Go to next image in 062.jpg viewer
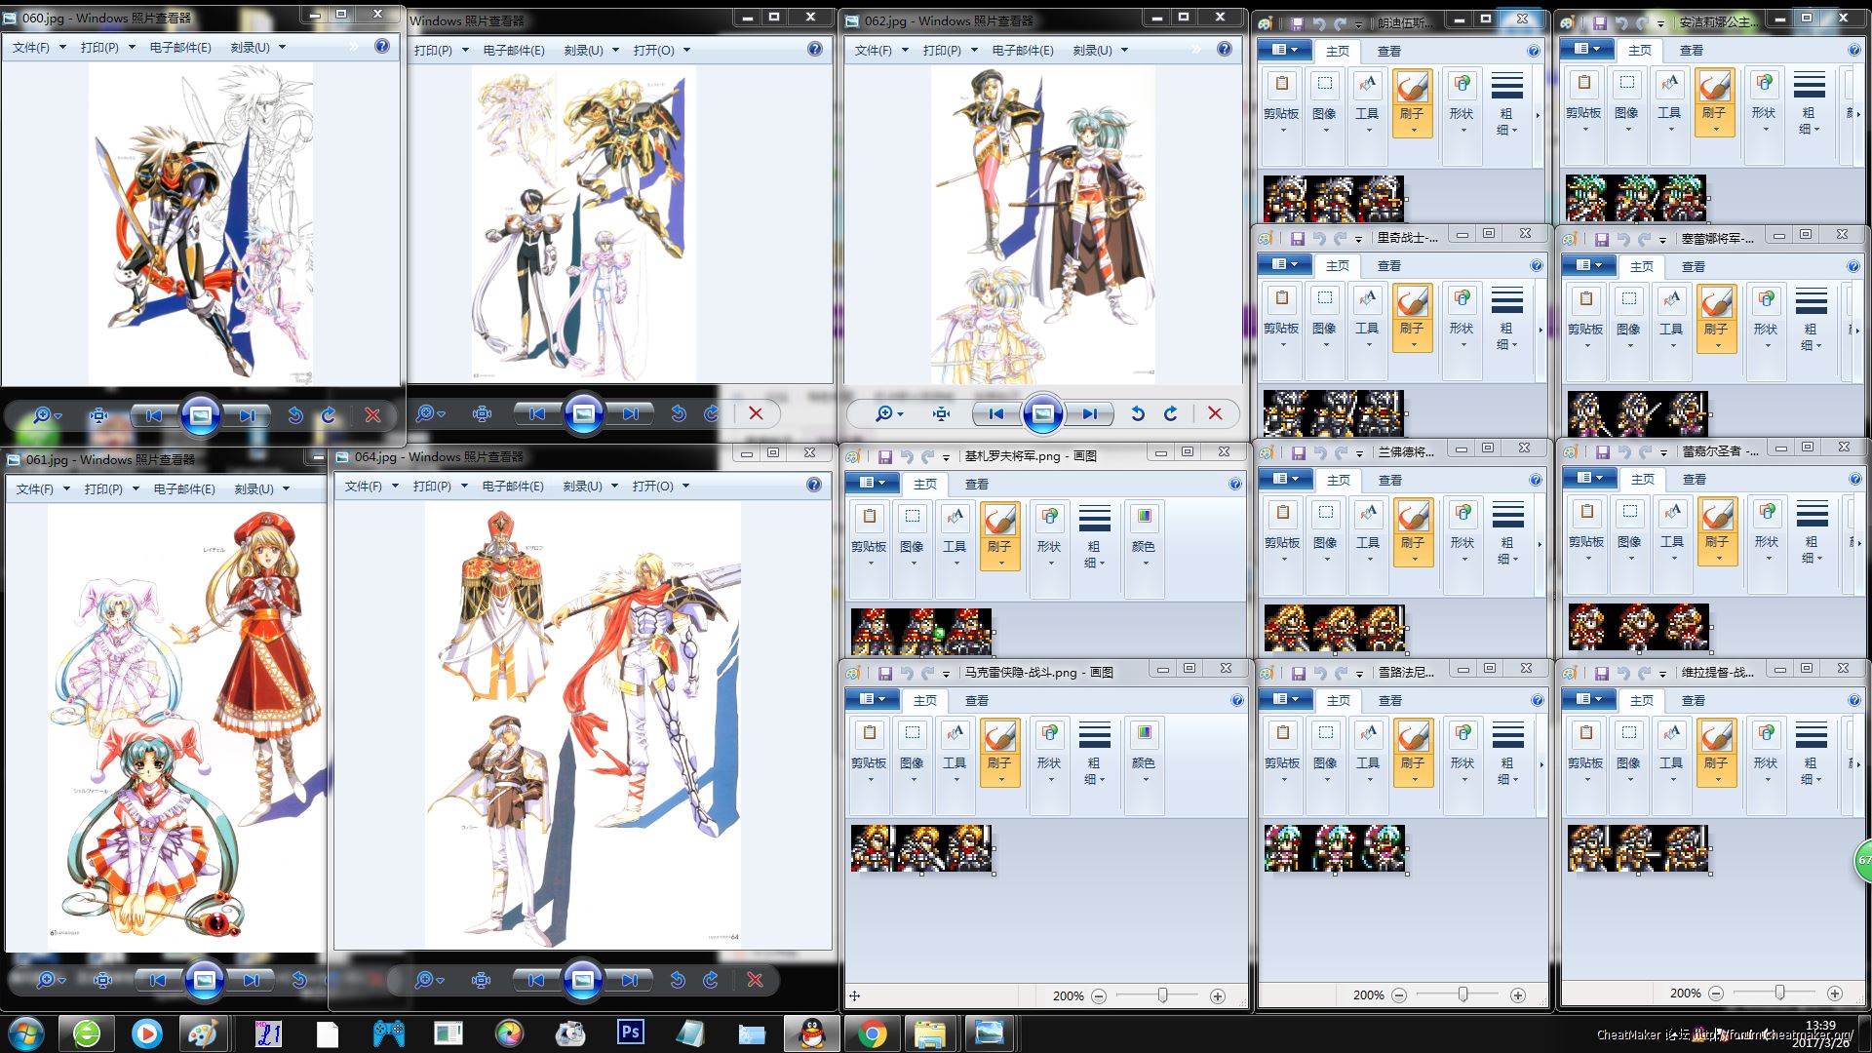Image resolution: width=1872 pixels, height=1053 pixels. 1089,413
